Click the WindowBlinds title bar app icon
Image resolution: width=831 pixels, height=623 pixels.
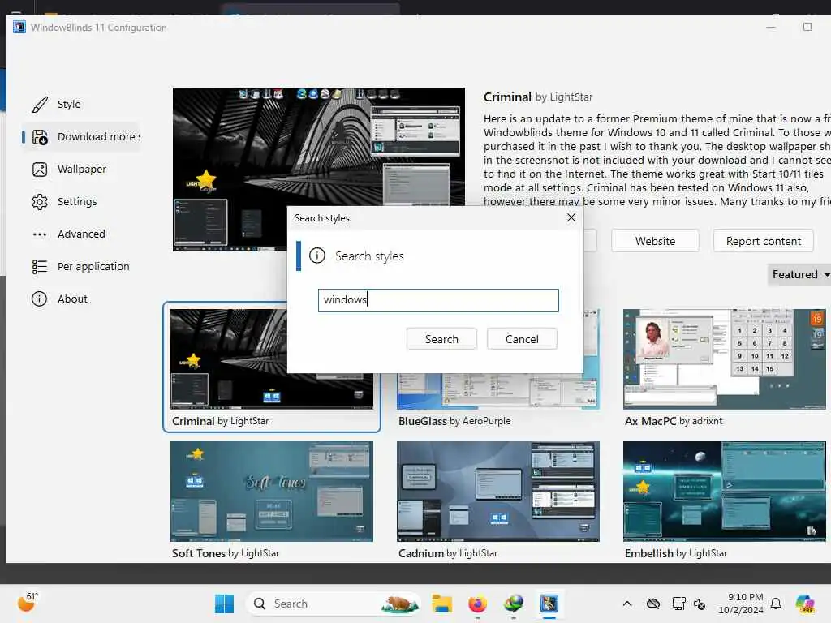point(19,27)
